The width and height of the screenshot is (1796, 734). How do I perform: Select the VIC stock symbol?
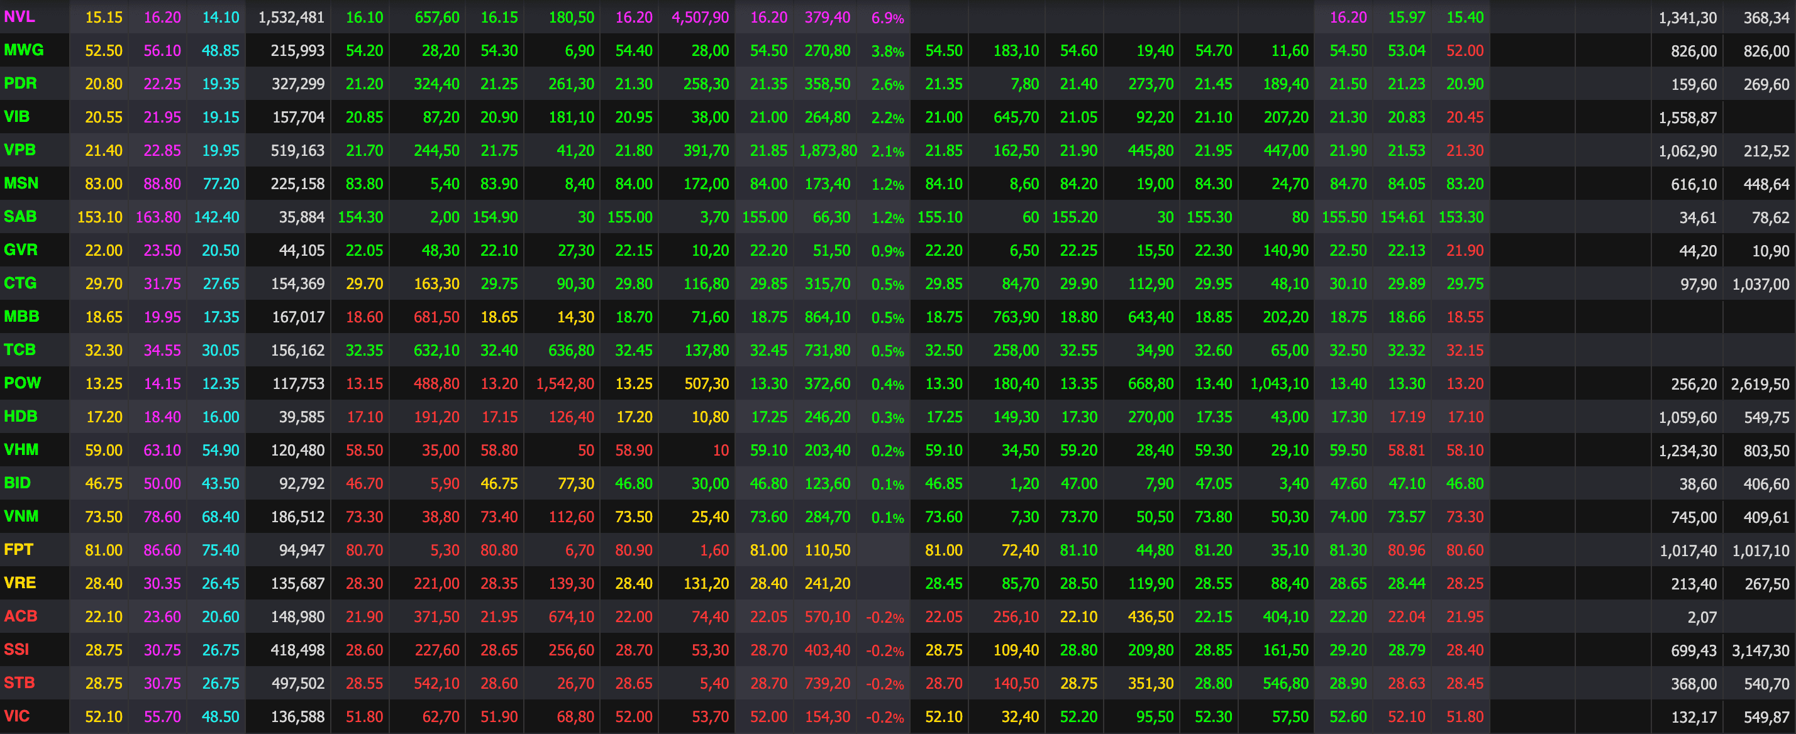(x=17, y=716)
